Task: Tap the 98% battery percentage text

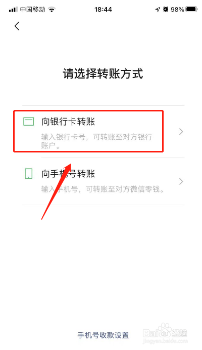Action: [x=177, y=10]
